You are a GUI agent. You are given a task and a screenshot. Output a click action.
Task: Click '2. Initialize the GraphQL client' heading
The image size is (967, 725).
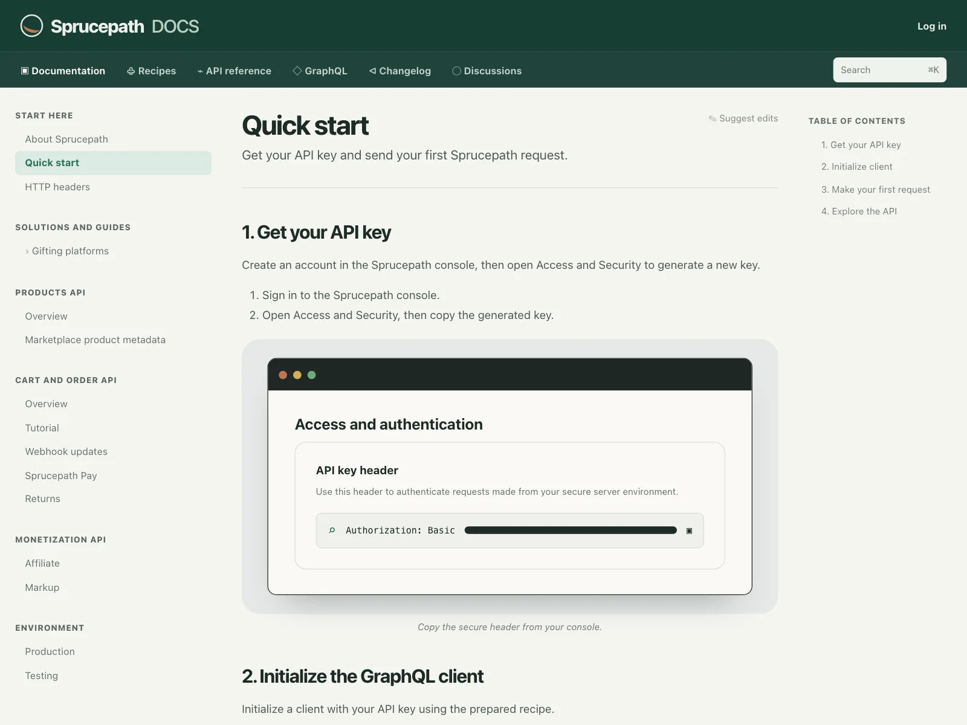363,677
